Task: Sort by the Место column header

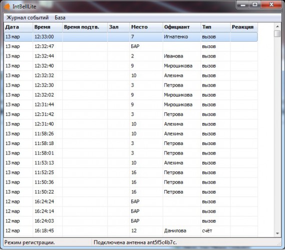Action: point(146,27)
